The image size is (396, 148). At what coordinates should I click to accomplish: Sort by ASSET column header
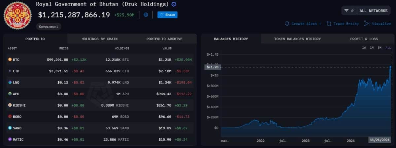tap(12, 48)
